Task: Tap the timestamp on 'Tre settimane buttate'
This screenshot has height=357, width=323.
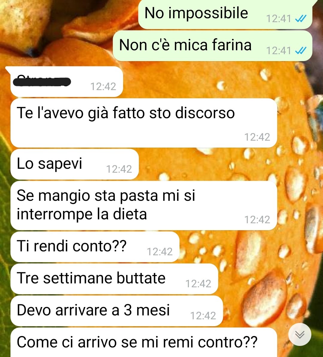Action: click(199, 284)
